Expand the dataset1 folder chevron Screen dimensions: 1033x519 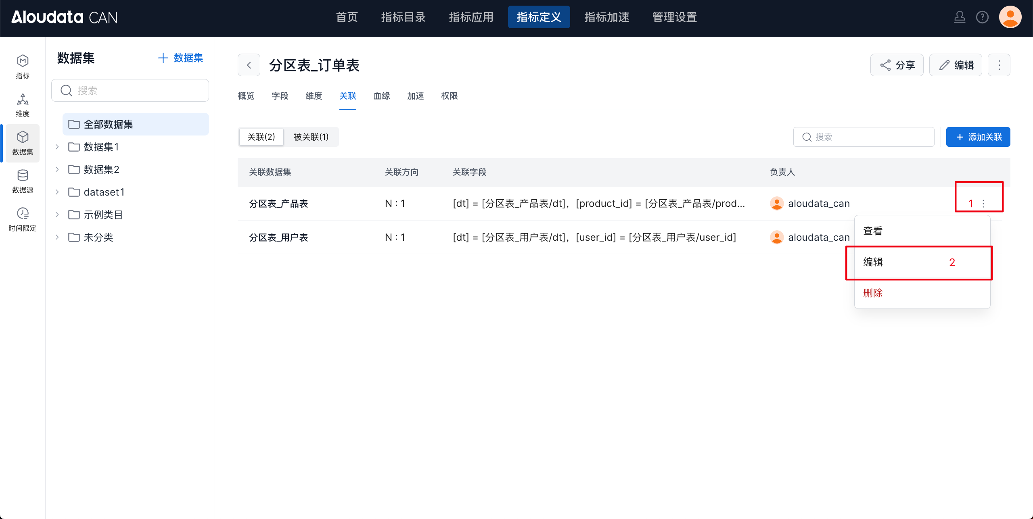click(57, 192)
